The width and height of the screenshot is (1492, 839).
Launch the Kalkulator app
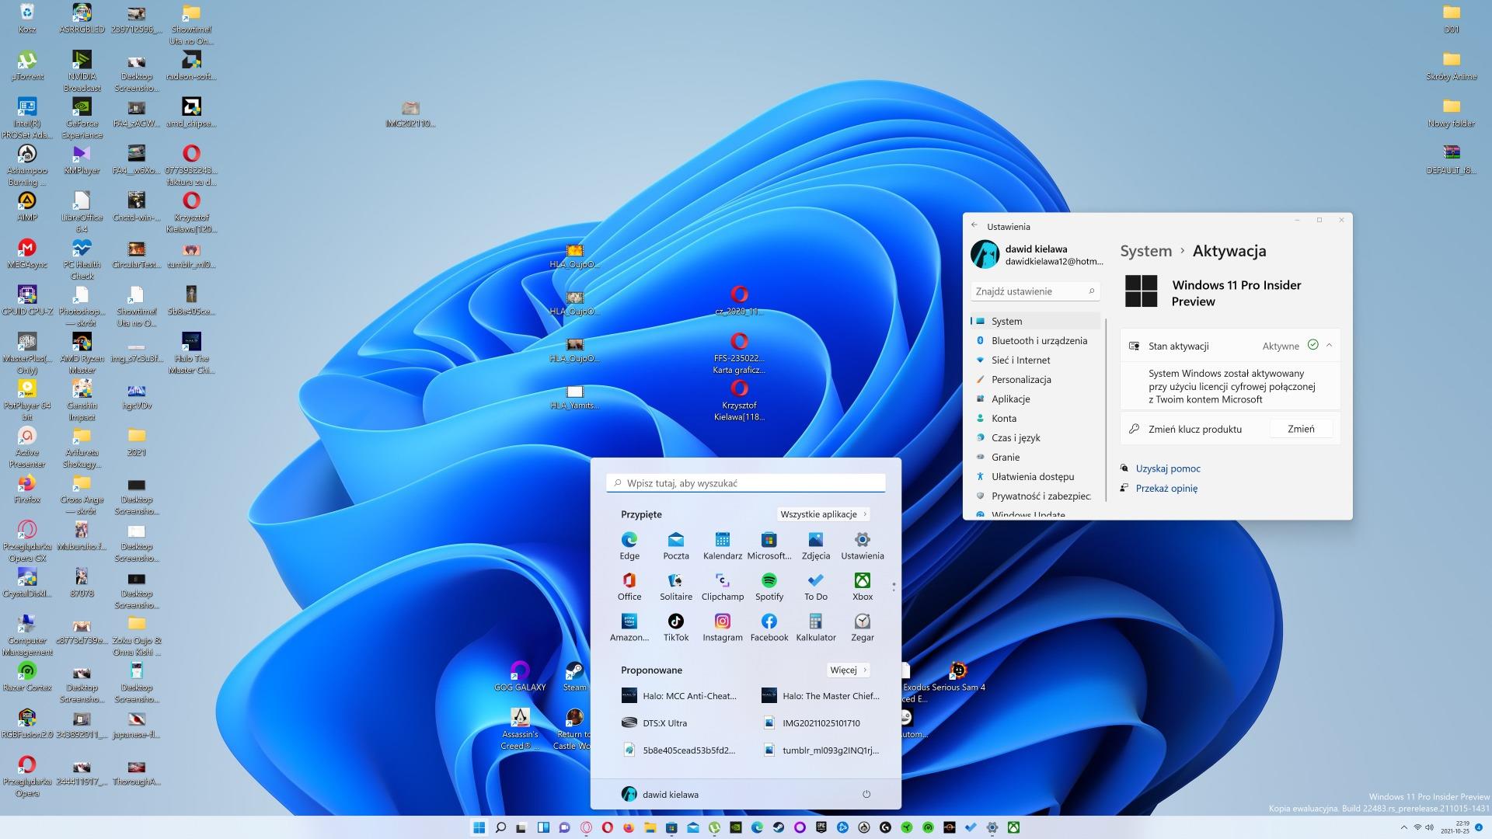pos(816,628)
